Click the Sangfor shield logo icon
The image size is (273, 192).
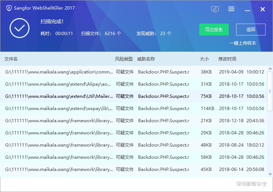click(x=9, y=8)
